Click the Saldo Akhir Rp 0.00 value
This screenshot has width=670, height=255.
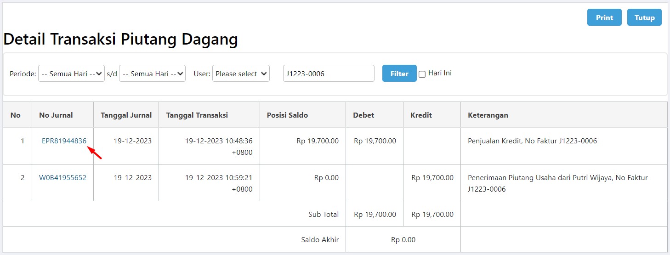[403, 239]
